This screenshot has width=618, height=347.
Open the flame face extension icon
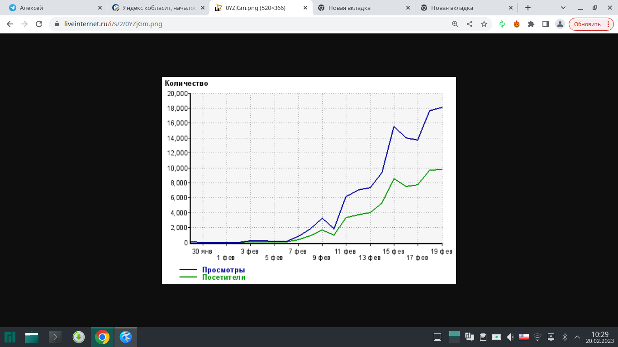coord(517,24)
